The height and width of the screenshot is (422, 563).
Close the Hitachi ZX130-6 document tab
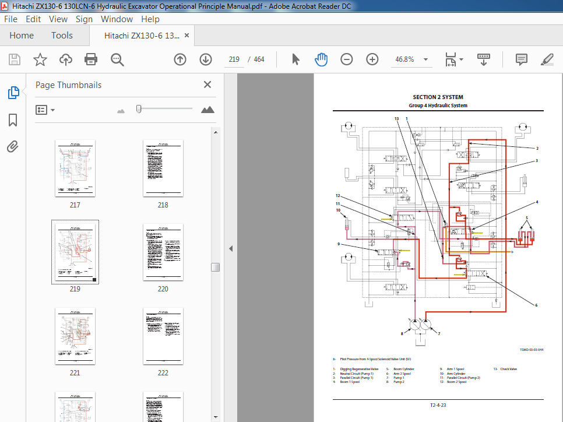pos(187,35)
